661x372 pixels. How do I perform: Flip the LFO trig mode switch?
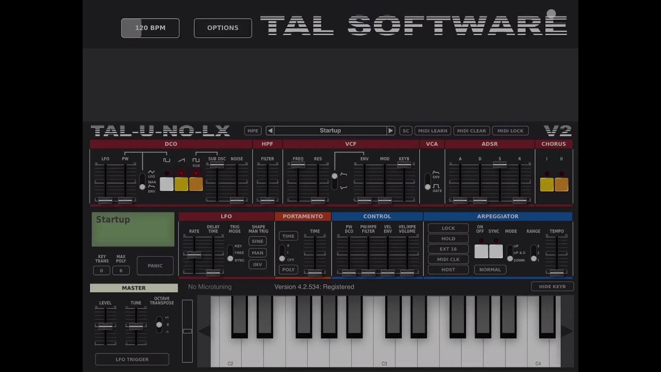click(230, 253)
